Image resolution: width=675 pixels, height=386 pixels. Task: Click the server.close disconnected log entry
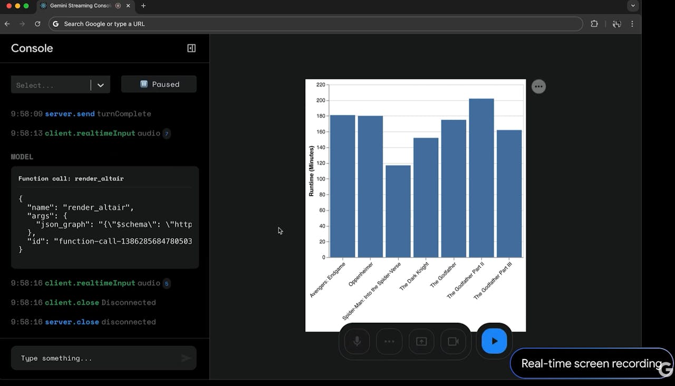coord(83,322)
